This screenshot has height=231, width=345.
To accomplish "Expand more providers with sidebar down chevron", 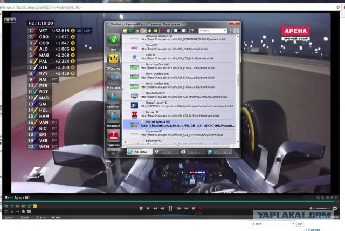I will pyautogui.click(x=114, y=153).
